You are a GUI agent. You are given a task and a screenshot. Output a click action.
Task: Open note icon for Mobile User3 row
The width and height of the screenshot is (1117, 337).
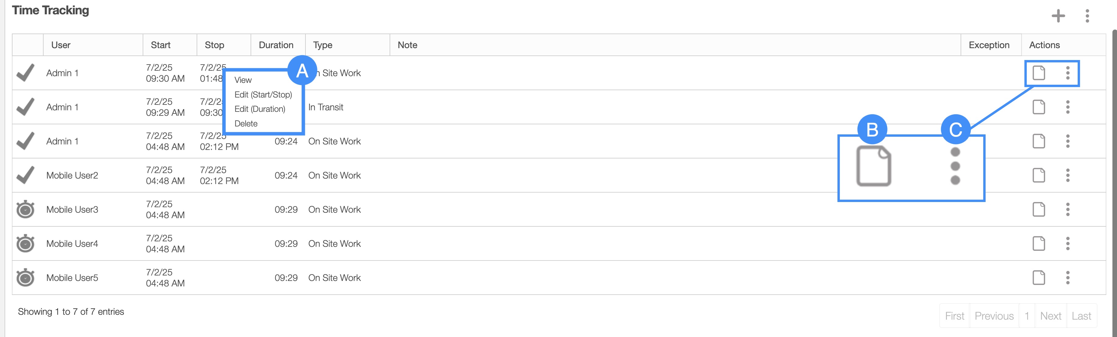[1039, 210]
